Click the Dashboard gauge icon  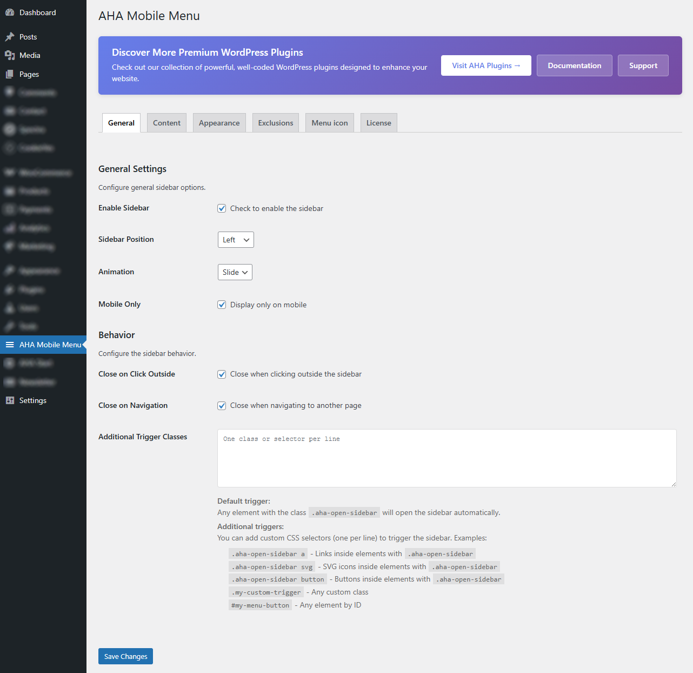point(10,12)
